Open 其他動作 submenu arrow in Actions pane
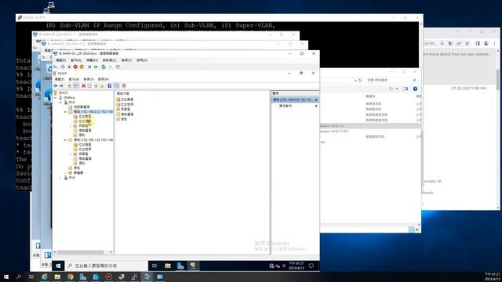Viewport: 502px width, 282px height. tap(316, 106)
